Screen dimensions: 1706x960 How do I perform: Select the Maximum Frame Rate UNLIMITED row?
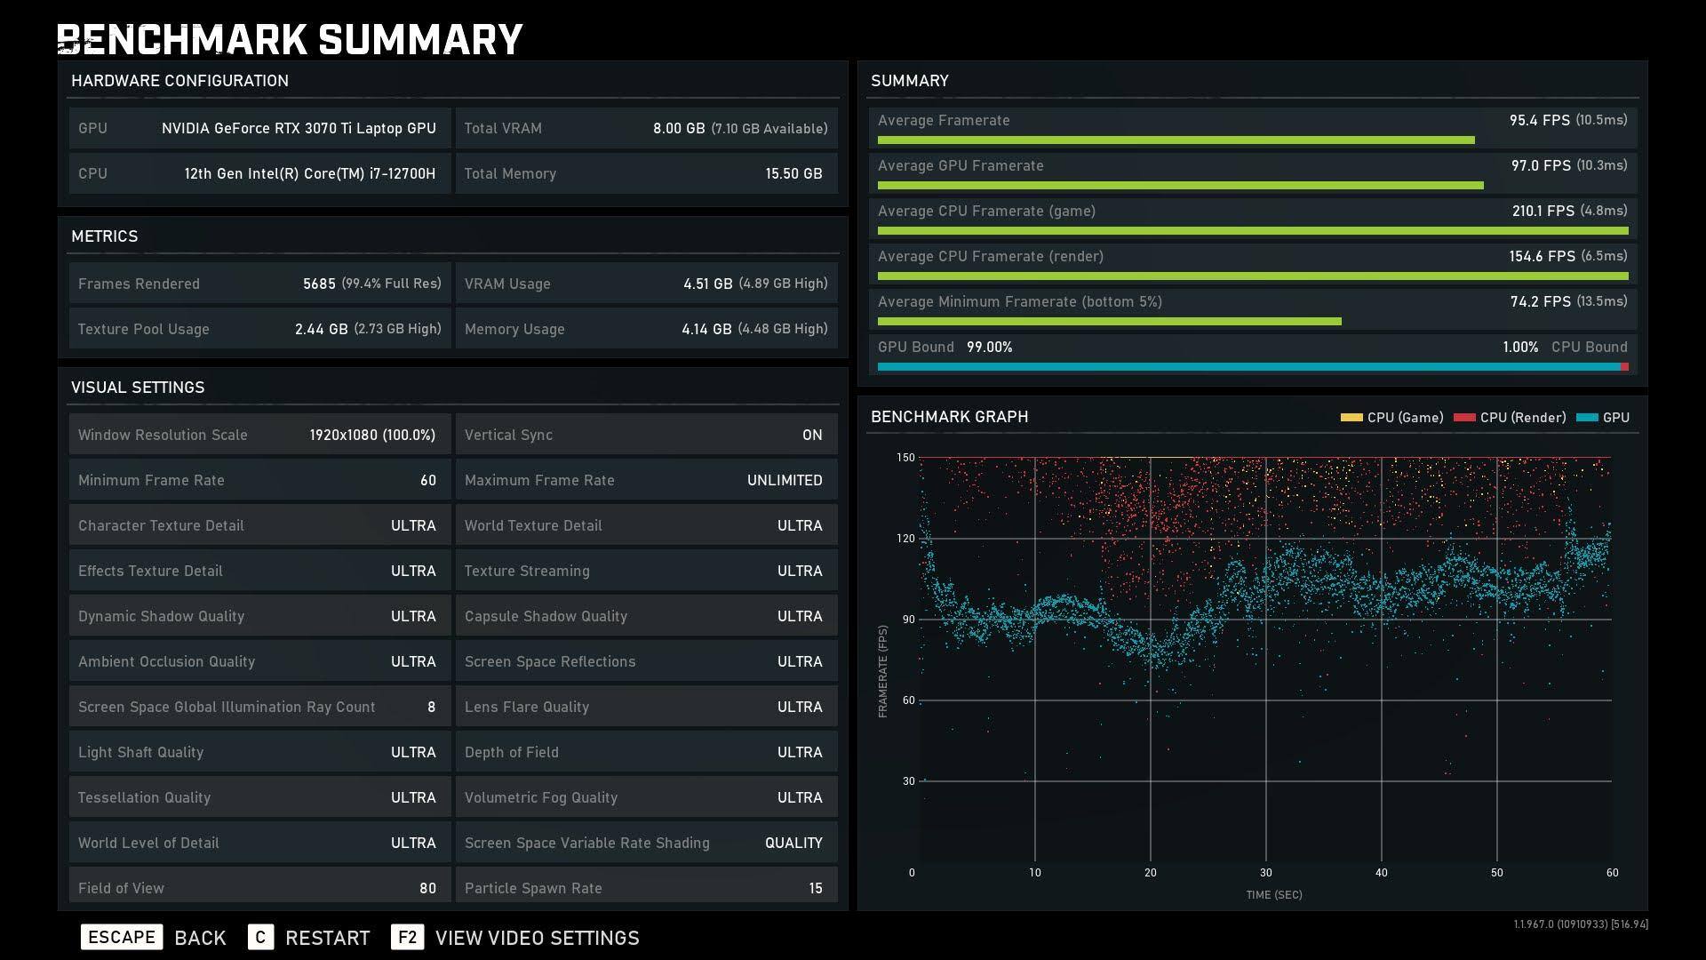pos(646,480)
